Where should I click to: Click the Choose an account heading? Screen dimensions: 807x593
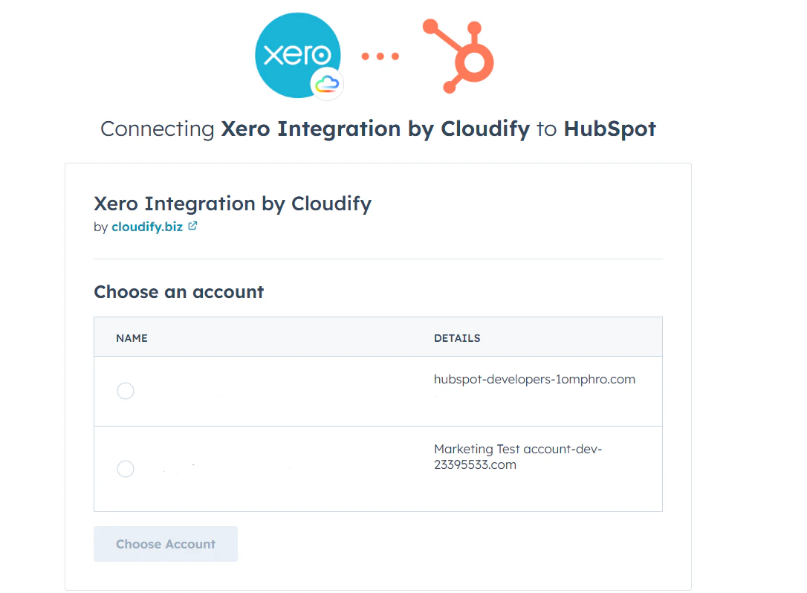coord(178,292)
